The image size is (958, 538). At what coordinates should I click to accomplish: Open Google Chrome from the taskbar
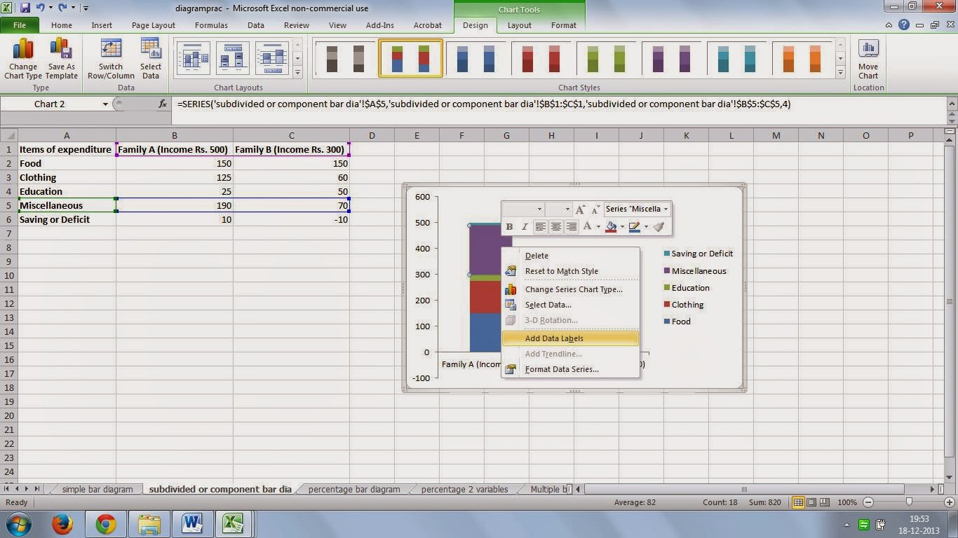pos(104,523)
